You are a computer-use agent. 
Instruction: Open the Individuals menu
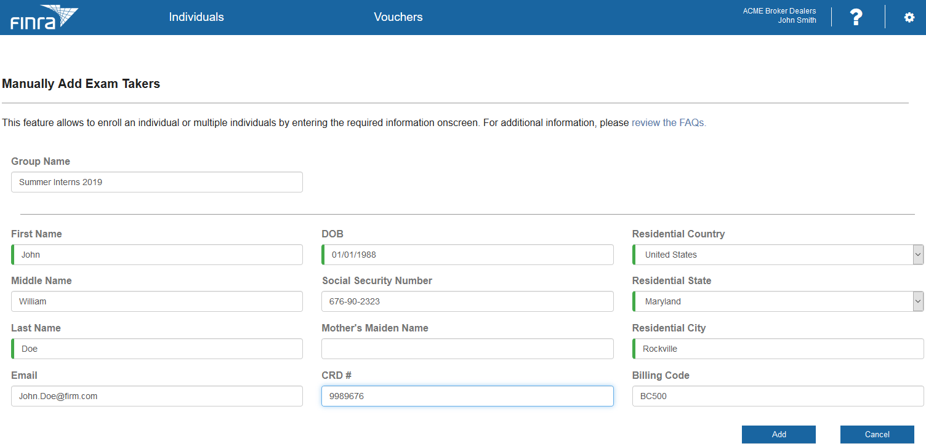pyautogui.click(x=196, y=17)
